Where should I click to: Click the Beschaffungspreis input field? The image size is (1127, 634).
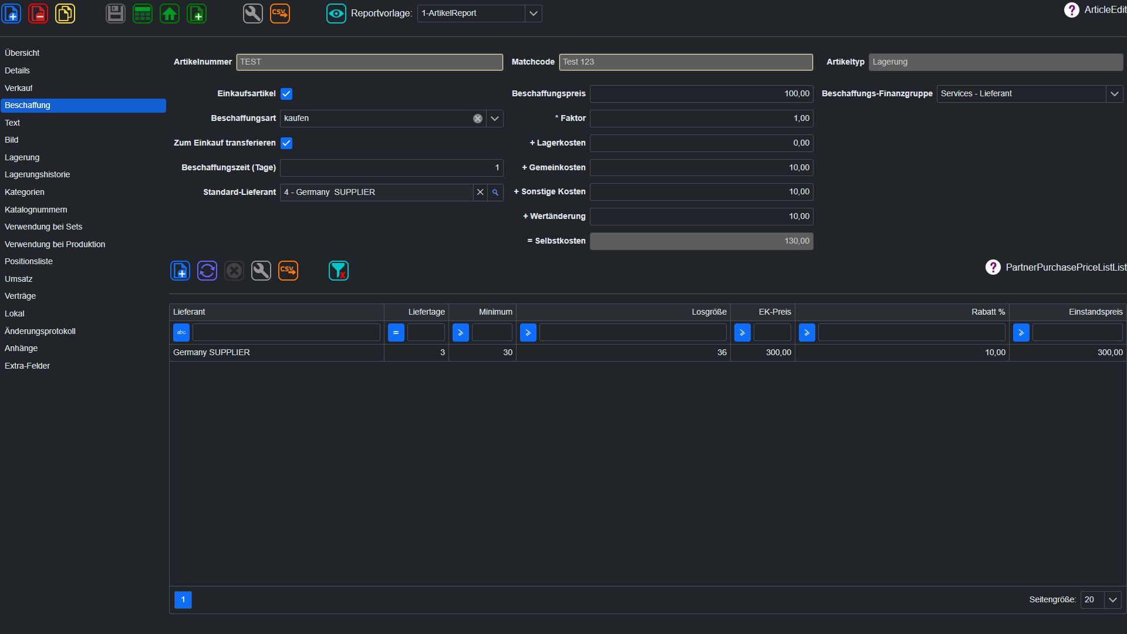click(701, 94)
